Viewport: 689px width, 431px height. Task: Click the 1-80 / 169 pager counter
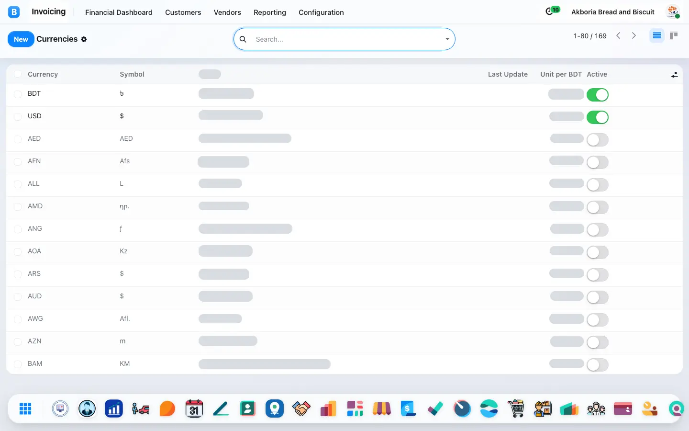coord(590,36)
